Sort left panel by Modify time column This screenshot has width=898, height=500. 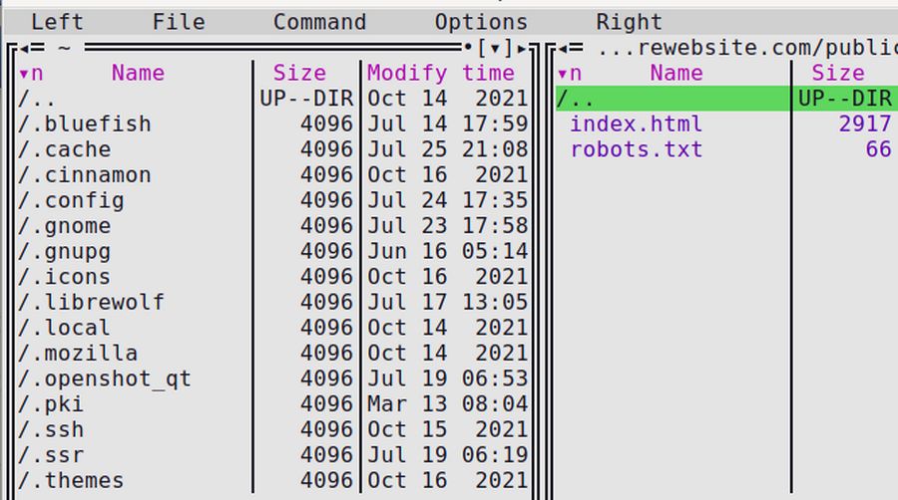[441, 73]
